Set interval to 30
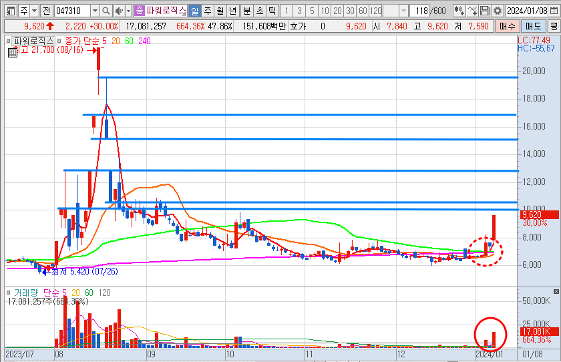Viewport: 561px width, 362px height. point(350,11)
